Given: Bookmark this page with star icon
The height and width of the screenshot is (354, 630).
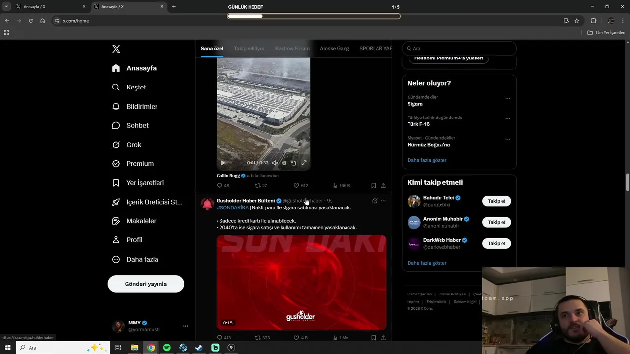Looking at the screenshot, I should coord(577,21).
